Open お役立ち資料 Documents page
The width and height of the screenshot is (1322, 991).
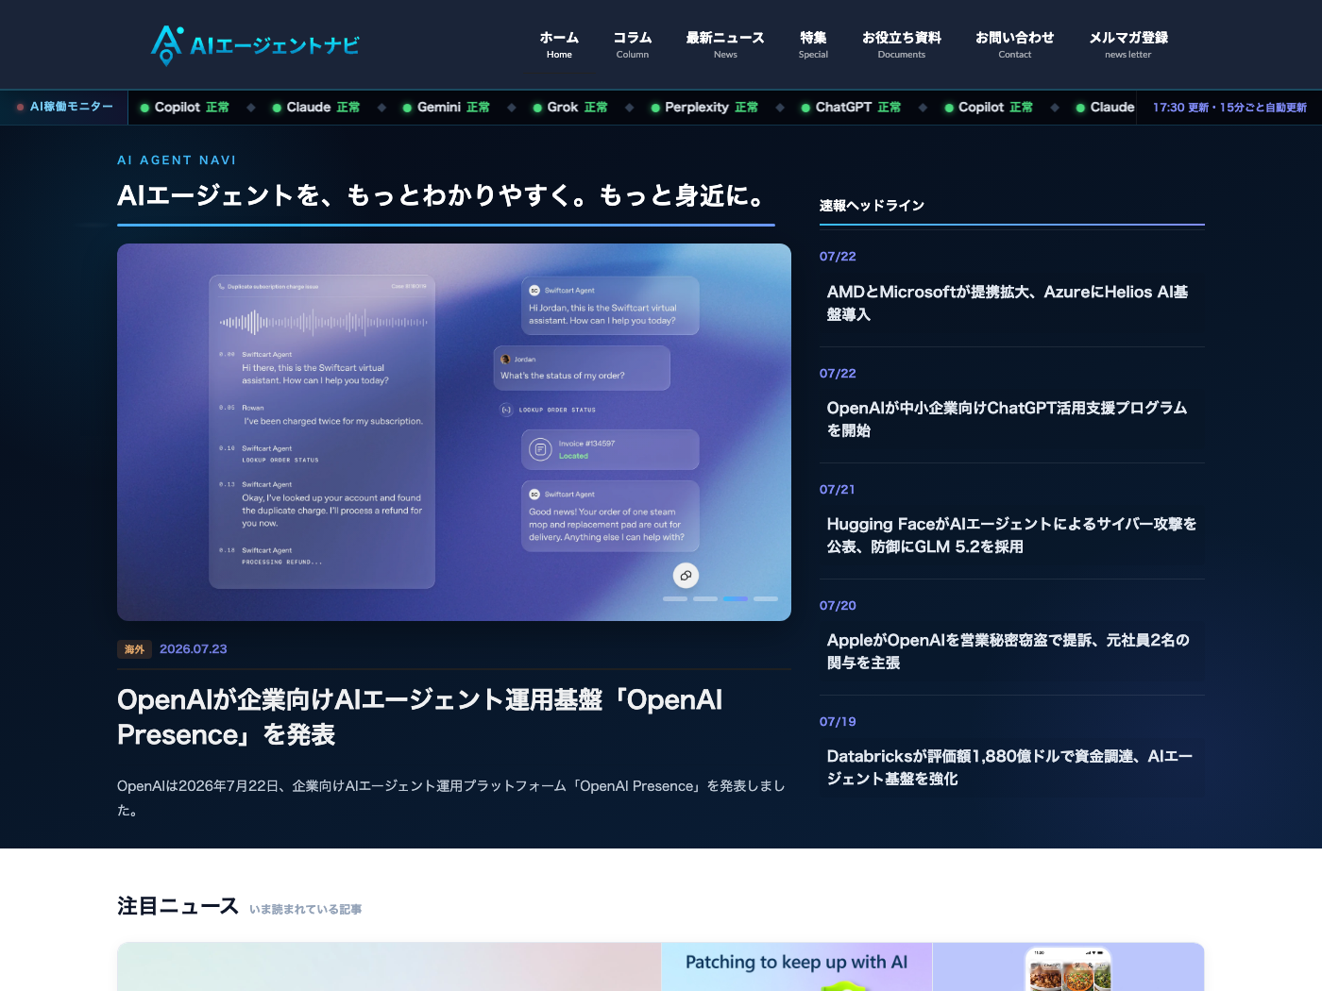(x=902, y=44)
